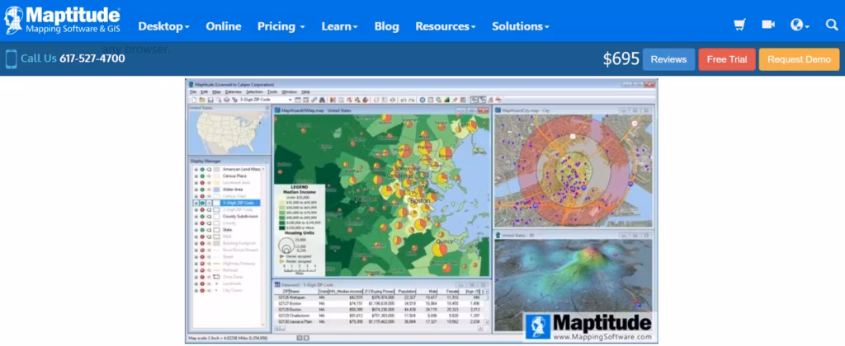
Task: Expand the Pricing dropdown menu
Action: (x=281, y=26)
